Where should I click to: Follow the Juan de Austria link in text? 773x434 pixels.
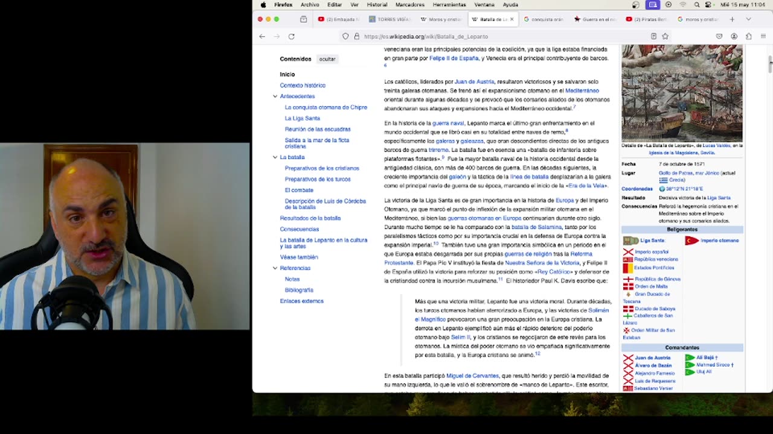click(x=474, y=81)
